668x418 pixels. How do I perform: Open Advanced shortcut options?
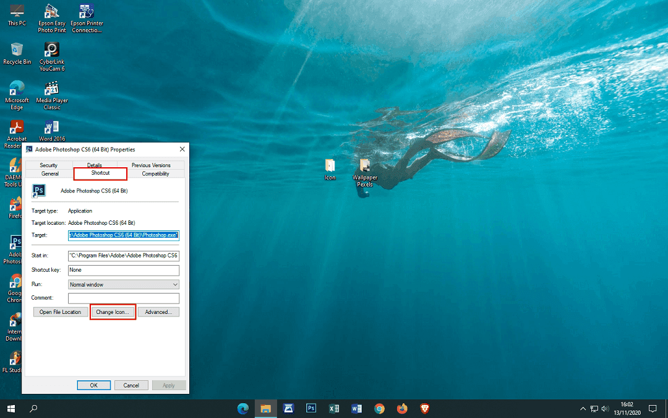(158, 312)
